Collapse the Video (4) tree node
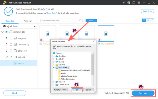 (x=7, y=57)
